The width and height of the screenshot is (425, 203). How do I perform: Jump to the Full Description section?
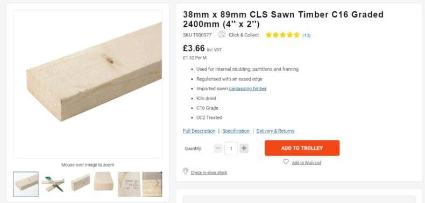[x=199, y=131]
